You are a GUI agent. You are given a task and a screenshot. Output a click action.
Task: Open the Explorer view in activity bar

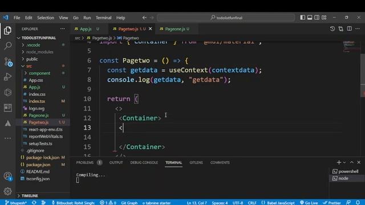(x=7, y=30)
